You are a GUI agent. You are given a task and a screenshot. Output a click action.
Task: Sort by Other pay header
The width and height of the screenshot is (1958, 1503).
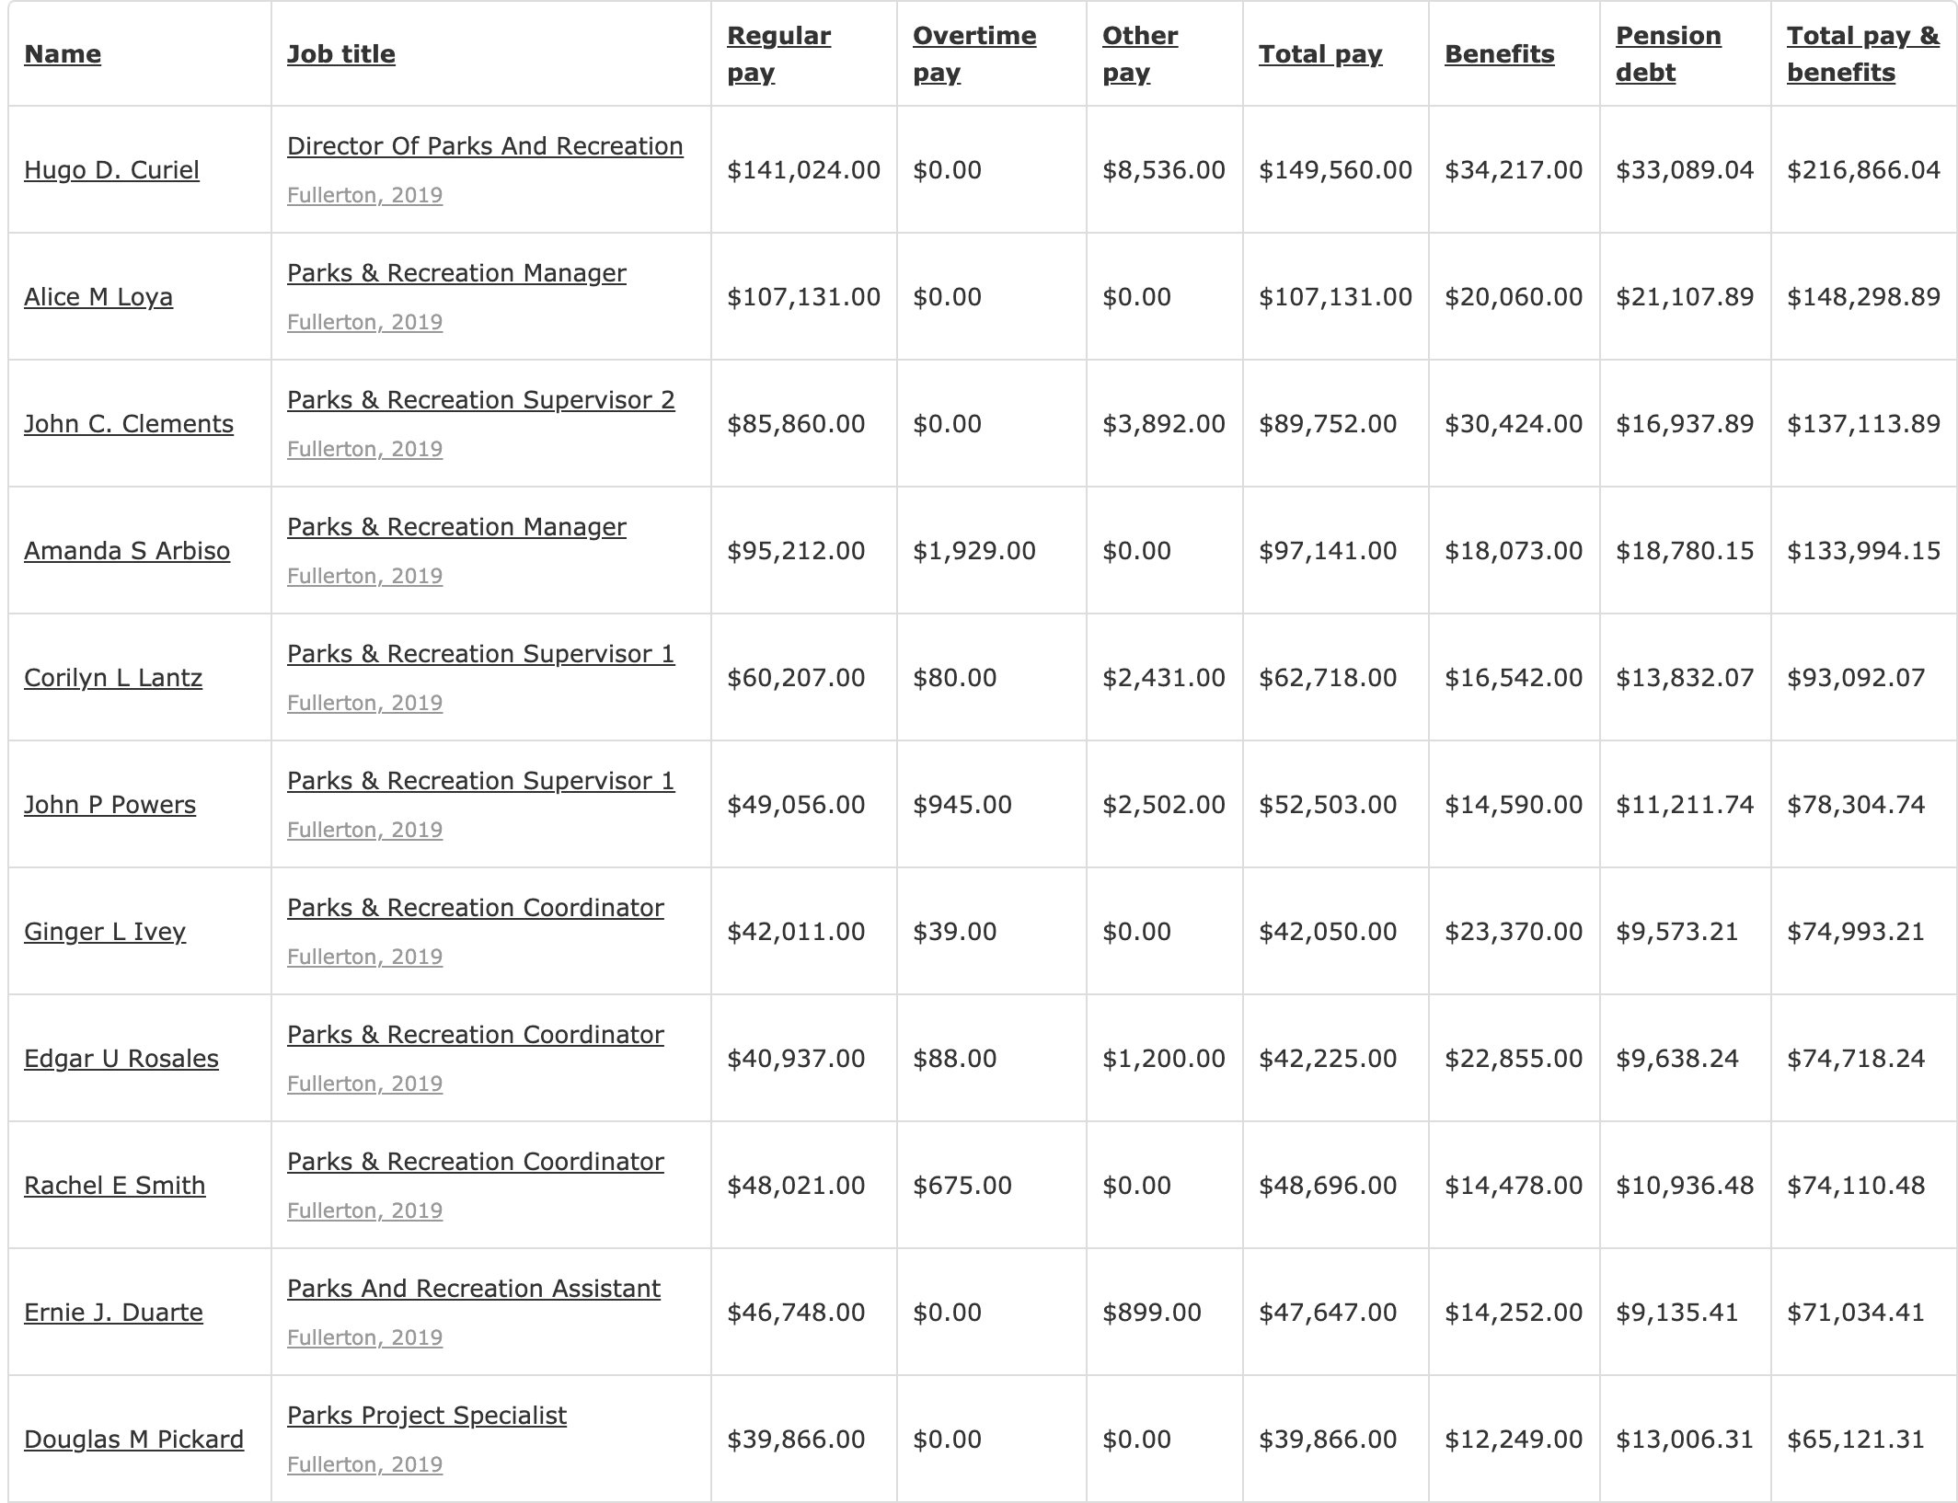coord(1140,54)
